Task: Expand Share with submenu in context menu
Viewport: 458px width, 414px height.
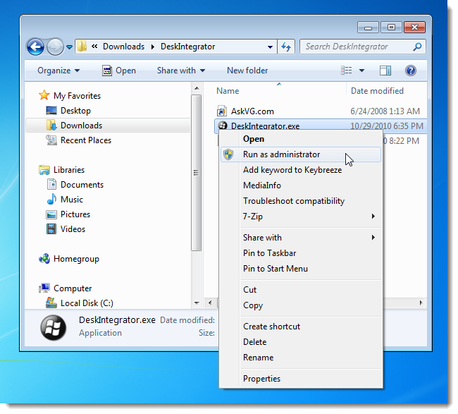Action: [x=301, y=238]
